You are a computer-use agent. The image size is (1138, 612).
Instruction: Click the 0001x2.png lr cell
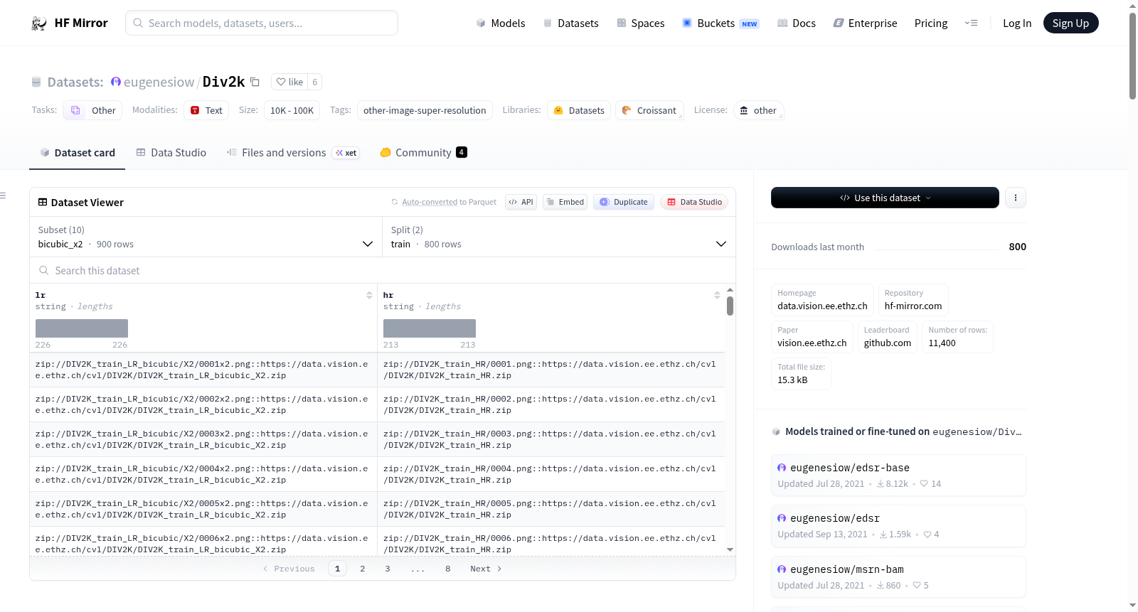click(203, 370)
